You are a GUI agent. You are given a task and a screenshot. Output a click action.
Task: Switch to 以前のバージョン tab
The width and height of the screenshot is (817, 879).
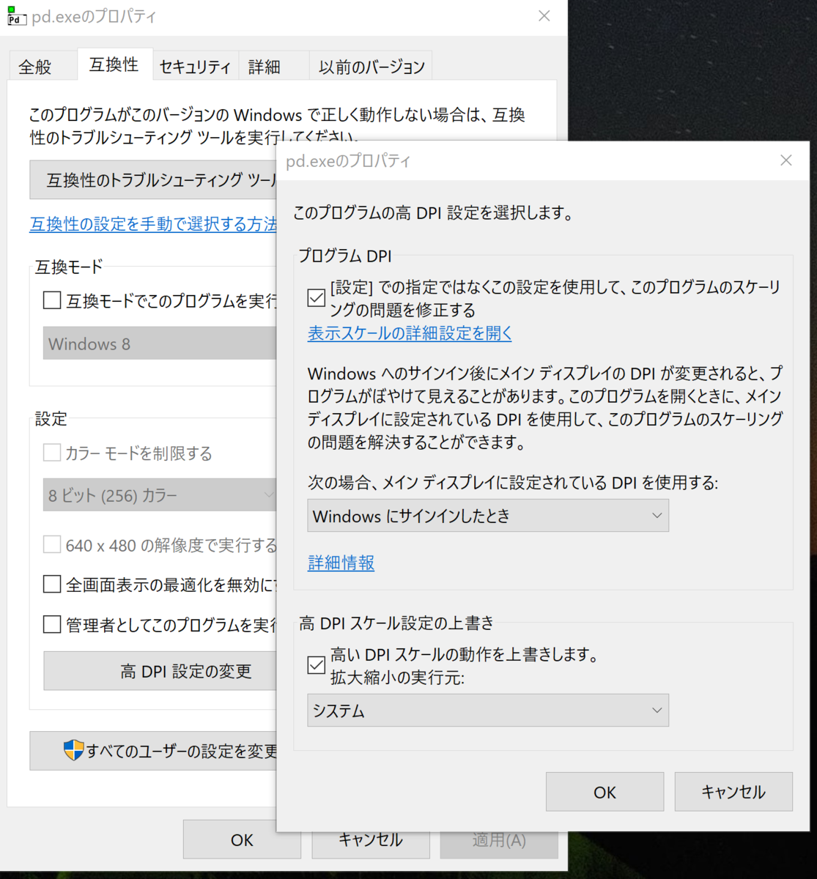(371, 67)
